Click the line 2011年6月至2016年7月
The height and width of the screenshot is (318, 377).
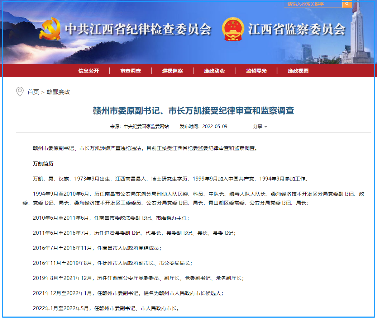(x=134, y=233)
